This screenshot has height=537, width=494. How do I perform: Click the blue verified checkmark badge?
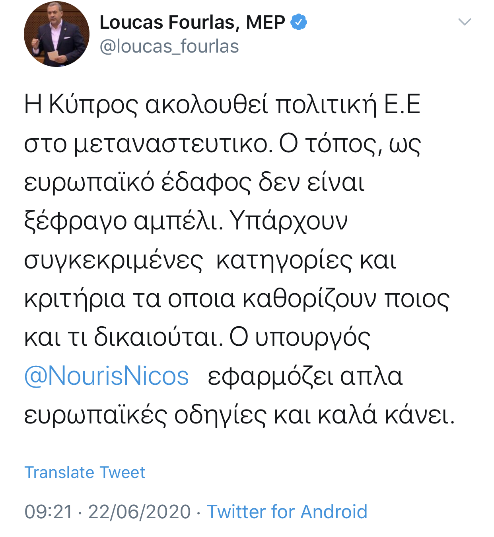coord(299,22)
